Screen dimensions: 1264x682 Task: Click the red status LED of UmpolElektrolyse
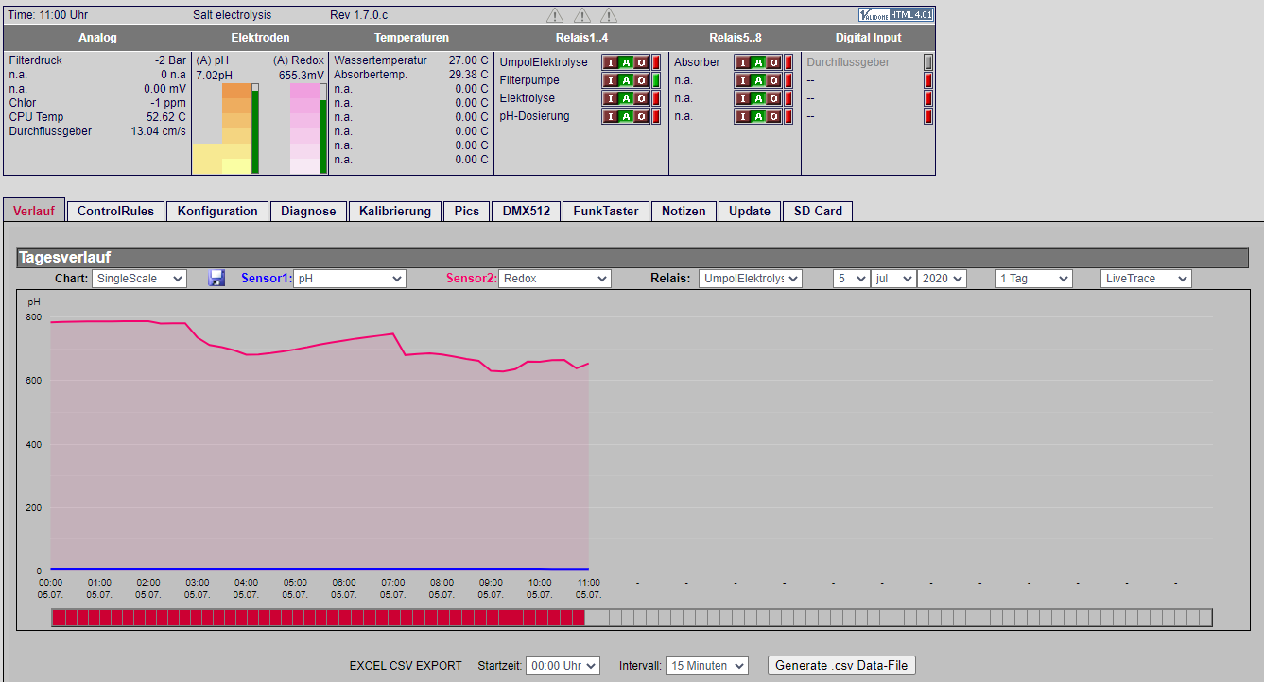[x=656, y=62]
